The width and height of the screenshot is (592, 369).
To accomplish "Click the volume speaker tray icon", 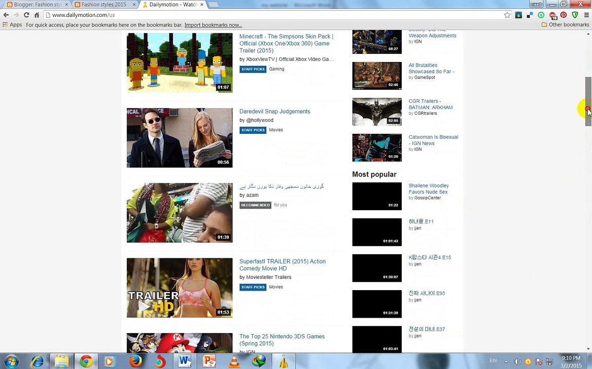I will (517, 361).
